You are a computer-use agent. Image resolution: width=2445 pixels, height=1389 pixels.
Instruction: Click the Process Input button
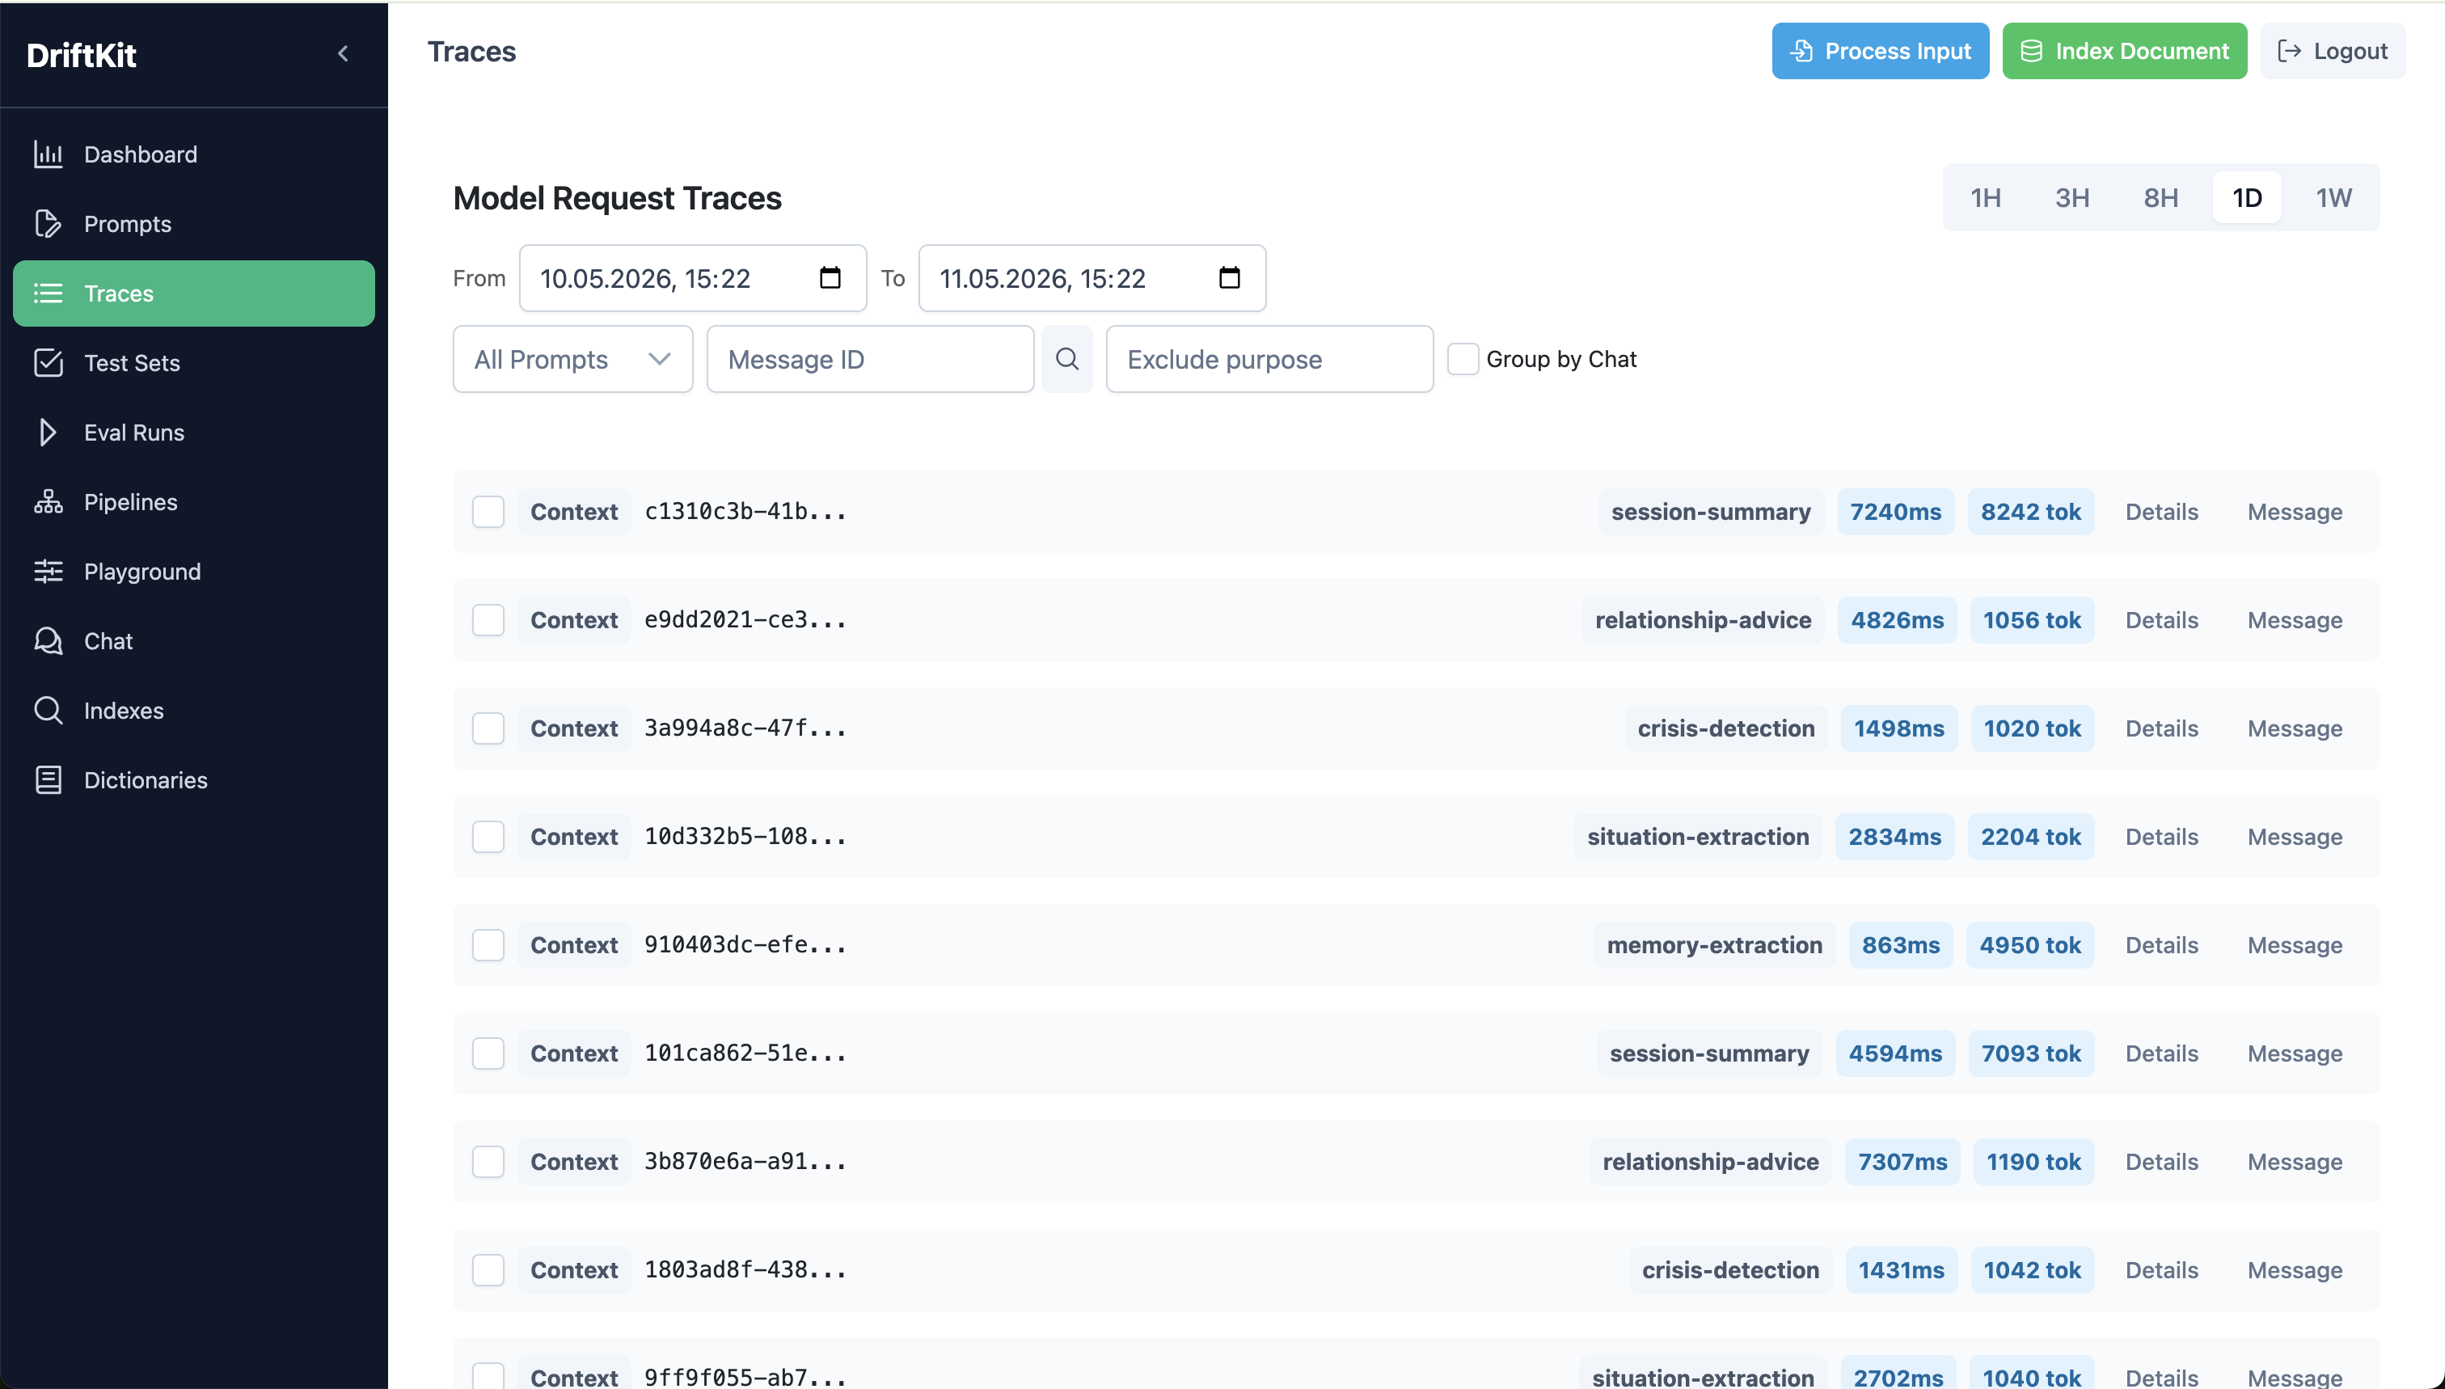pos(1881,52)
